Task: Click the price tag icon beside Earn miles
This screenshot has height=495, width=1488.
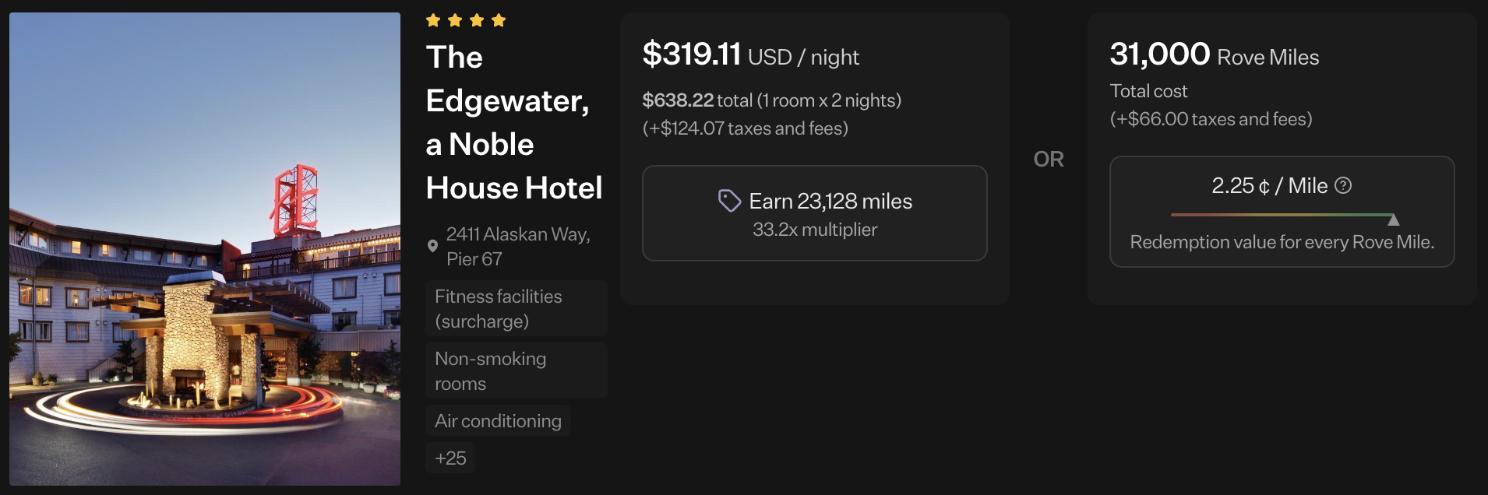Action: pos(729,201)
